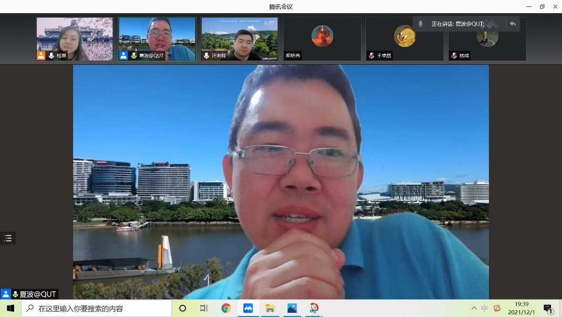This screenshot has height=317, width=562.
Task: Open Task View on the taskbar
Action: click(x=204, y=309)
